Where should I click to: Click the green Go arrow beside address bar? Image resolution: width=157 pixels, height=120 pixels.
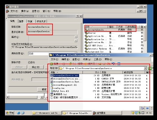tap(150, 68)
